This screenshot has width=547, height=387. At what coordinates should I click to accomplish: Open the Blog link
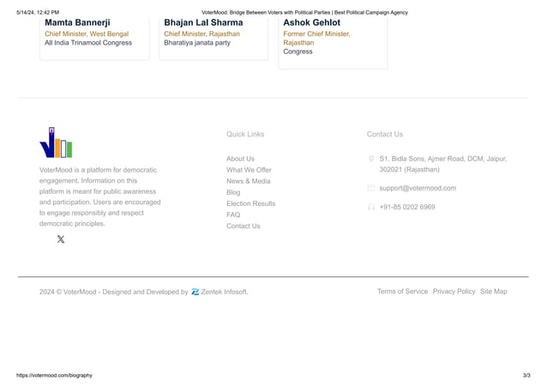coord(233,192)
